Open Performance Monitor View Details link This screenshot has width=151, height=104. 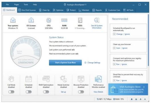98,92
